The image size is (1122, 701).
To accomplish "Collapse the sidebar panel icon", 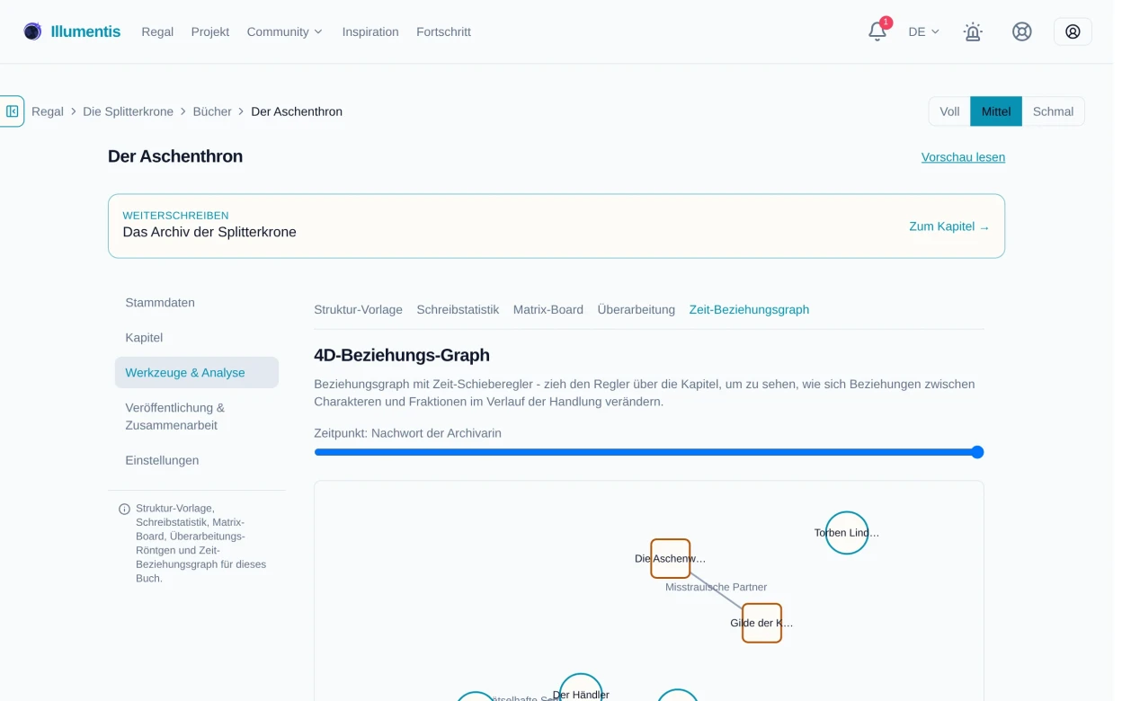I will [13, 111].
